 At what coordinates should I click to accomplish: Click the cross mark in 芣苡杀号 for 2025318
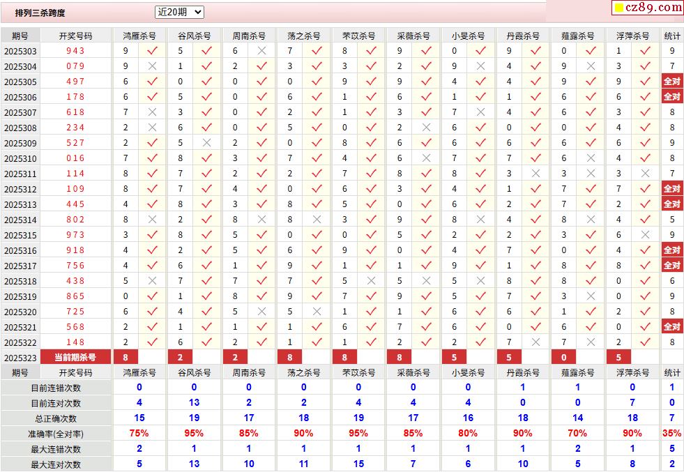point(371,281)
